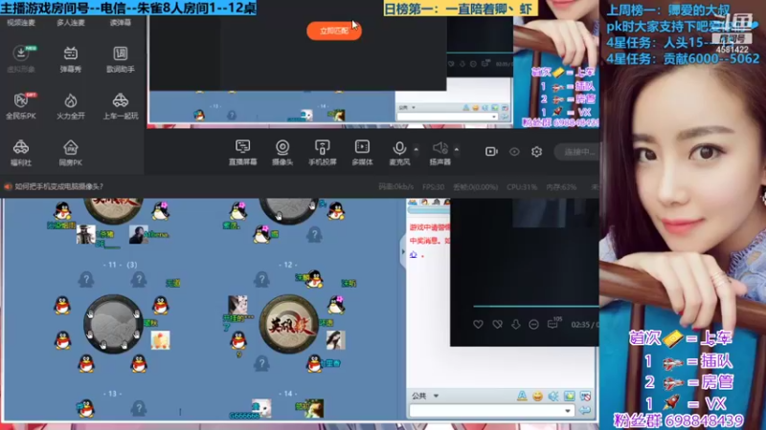Open the emoji smiley picker in chat

tap(537, 396)
